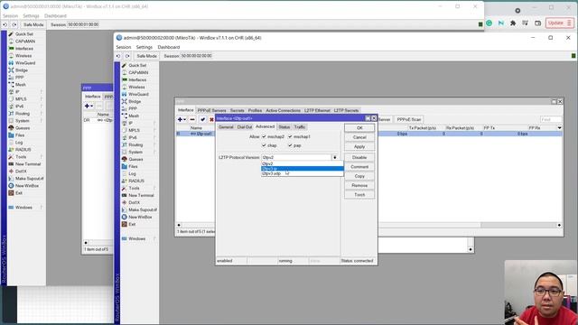
Task: Open the Active Connections tab
Action: pyautogui.click(x=283, y=110)
